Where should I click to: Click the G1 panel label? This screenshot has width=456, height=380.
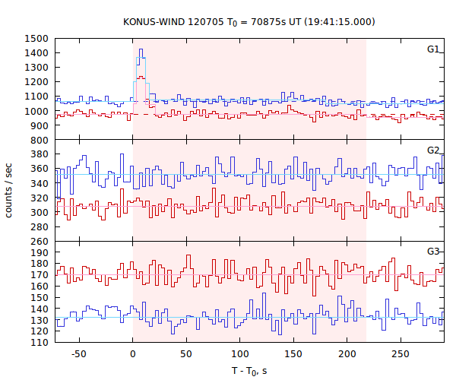[433, 49]
